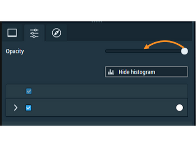Open the display monitor tab
This screenshot has width=196, height=147.
coord(12,33)
